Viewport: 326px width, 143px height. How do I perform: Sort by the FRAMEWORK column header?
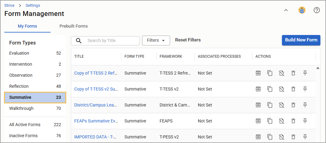pos(171,56)
